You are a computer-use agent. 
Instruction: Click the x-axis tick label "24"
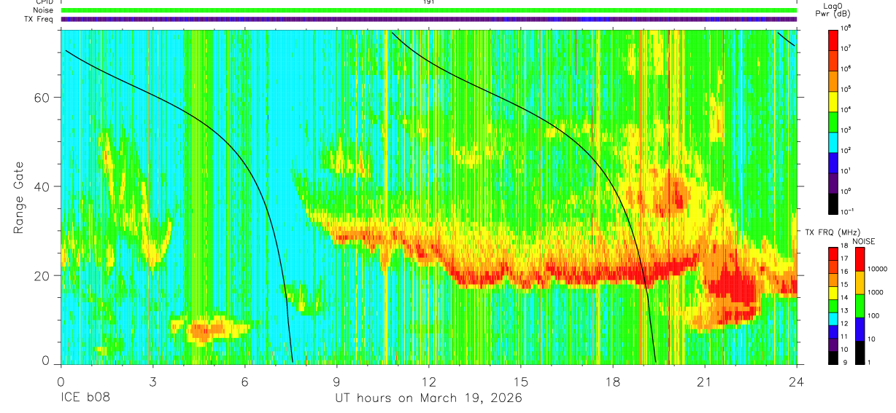(796, 382)
